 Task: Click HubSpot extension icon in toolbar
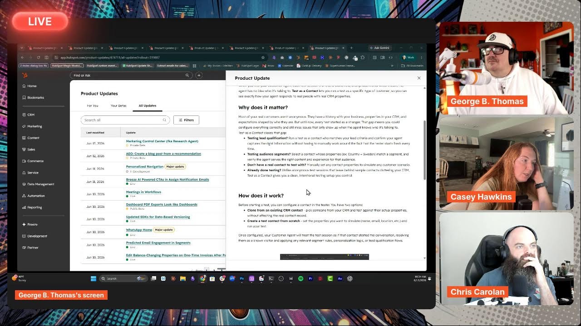tap(297, 58)
